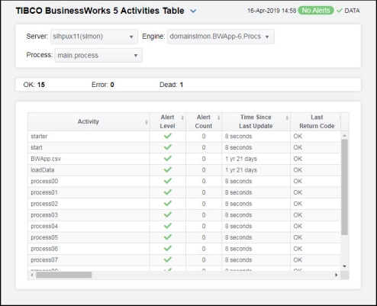This screenshot has height=306, width=377.
Task: Click the vertical scrollbar down arrow
Action: [x=345, y=266]
